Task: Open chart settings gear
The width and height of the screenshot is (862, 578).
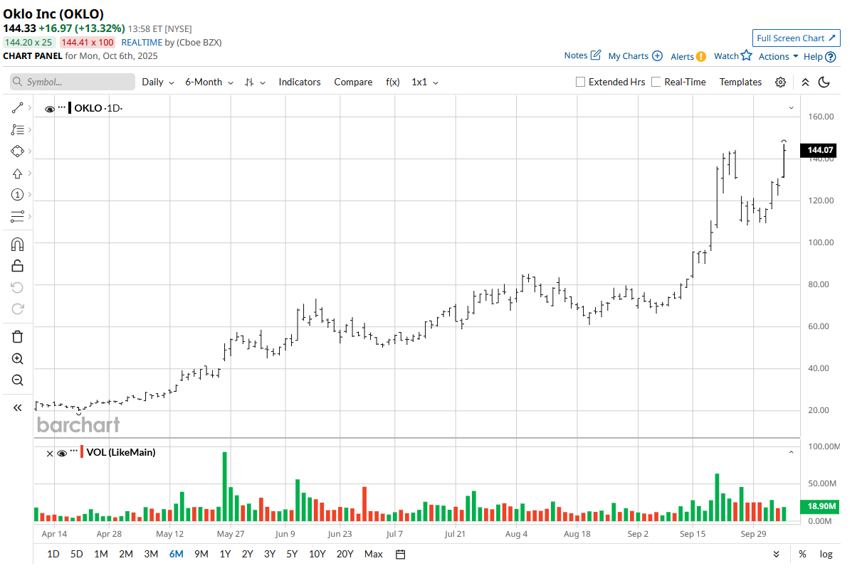Action: point(781,82)
